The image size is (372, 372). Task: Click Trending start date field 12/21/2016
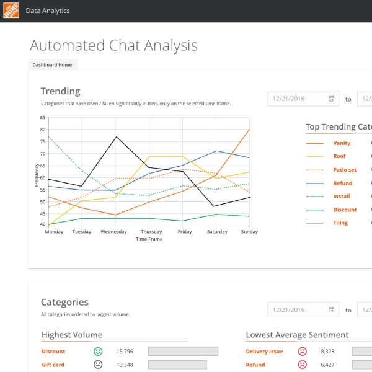pos(303,99)
